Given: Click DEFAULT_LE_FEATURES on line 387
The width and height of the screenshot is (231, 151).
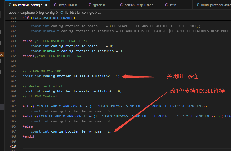Looking at the screenshot, I should tap(190, 31).
